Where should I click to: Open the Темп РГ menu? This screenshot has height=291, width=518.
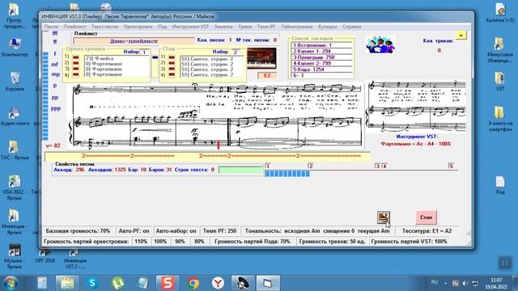[266, 27]
